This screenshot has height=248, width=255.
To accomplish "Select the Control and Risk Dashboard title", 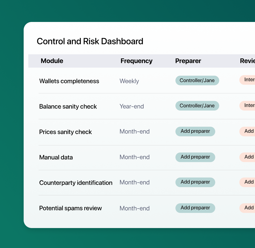I will [90, 41].
